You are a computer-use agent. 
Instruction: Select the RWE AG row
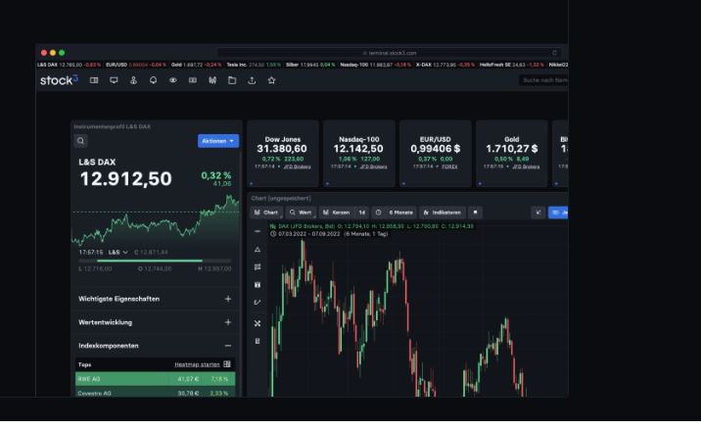[155, 379]
